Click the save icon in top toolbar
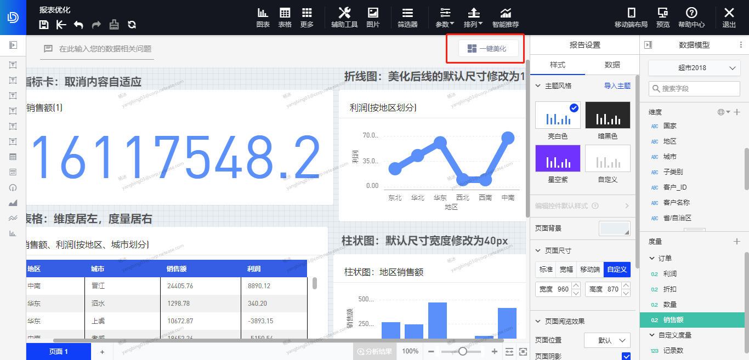749x360 pixels. [x=44, y=25]
